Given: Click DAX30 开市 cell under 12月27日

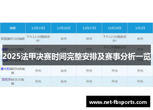Looking at the screenshot, I should 89,50.
